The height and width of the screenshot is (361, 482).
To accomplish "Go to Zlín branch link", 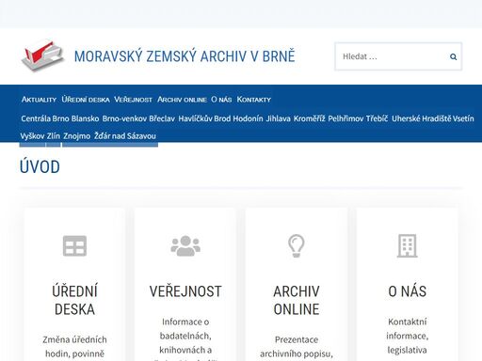I will coord(54,136).
